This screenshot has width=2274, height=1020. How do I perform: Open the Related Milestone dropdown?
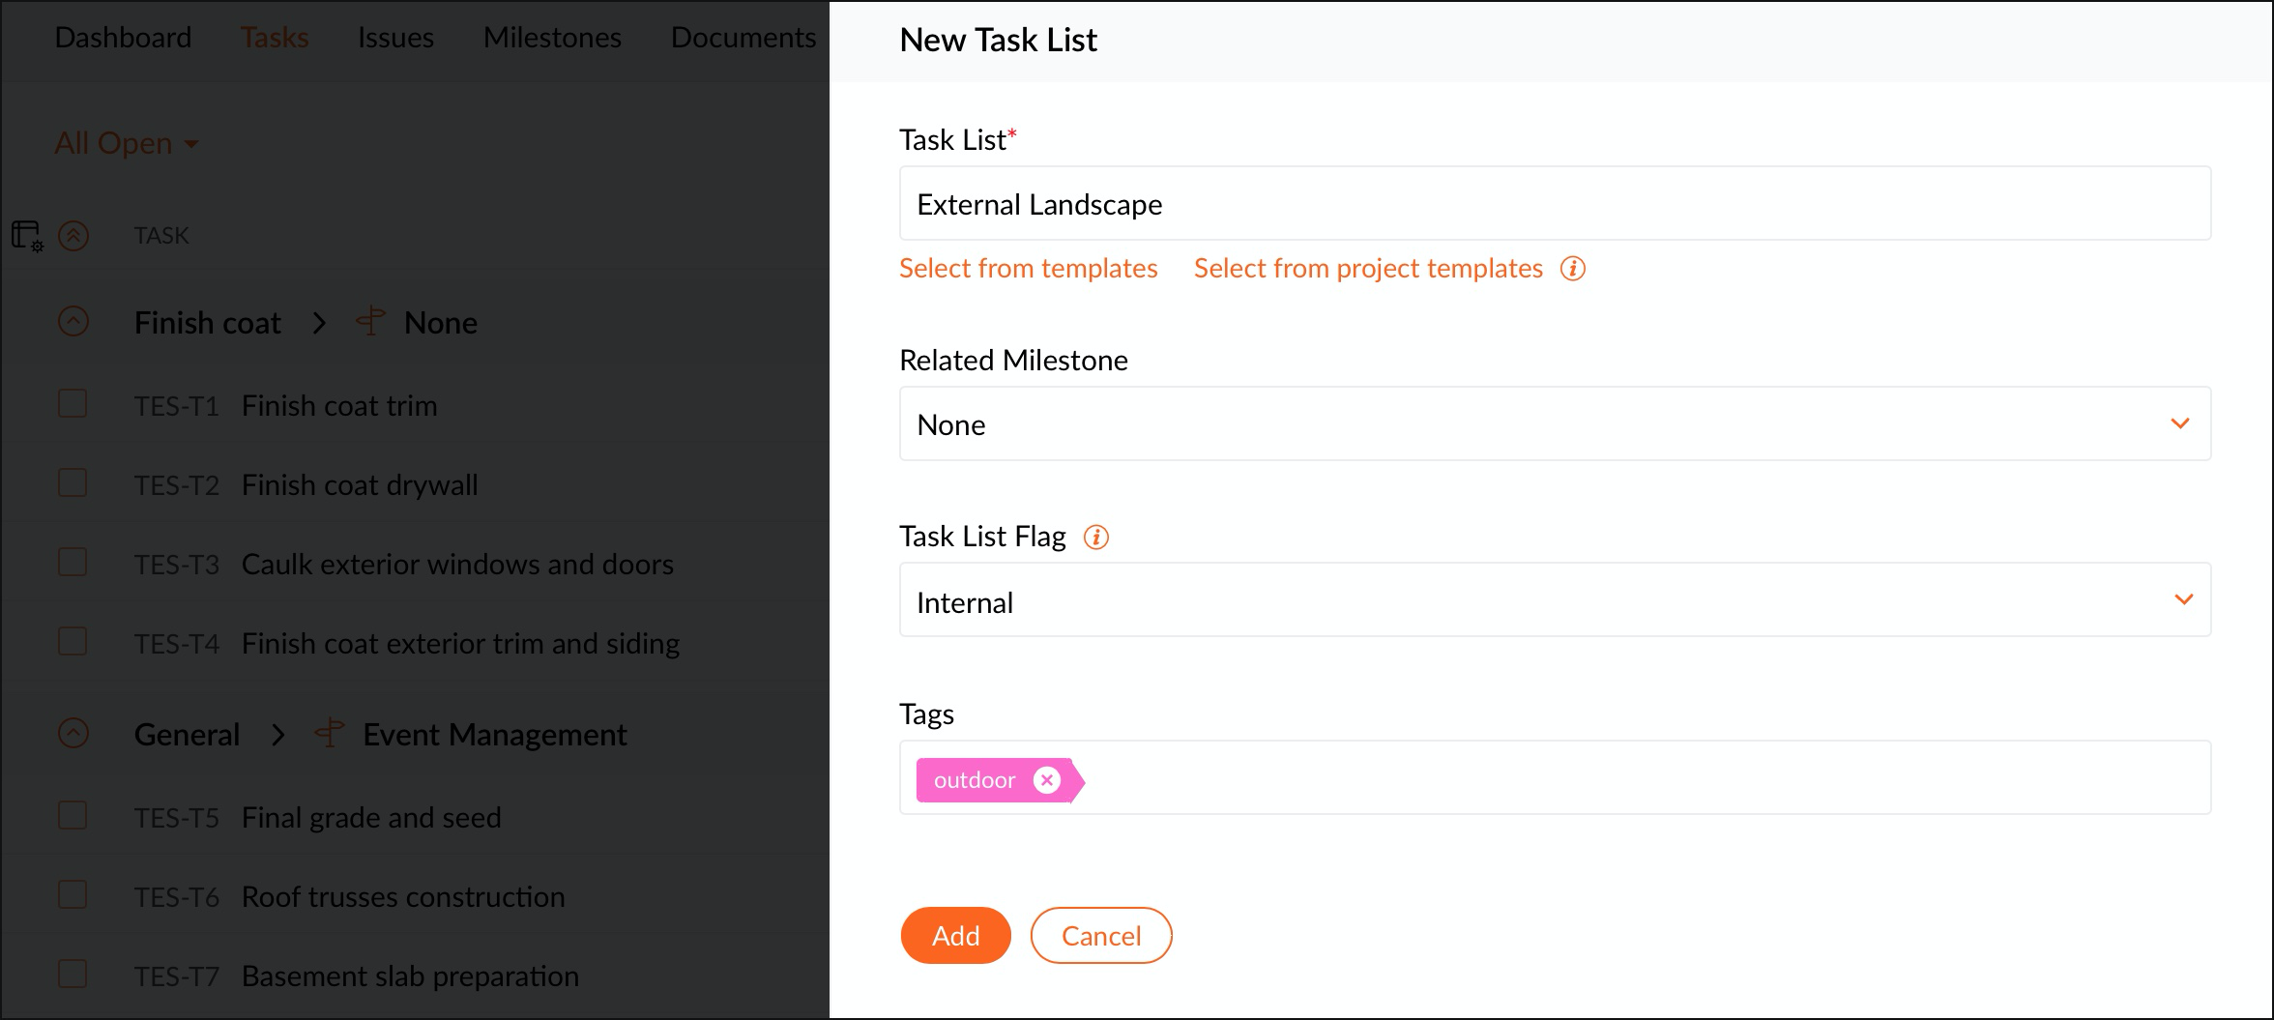(1554, 424)
